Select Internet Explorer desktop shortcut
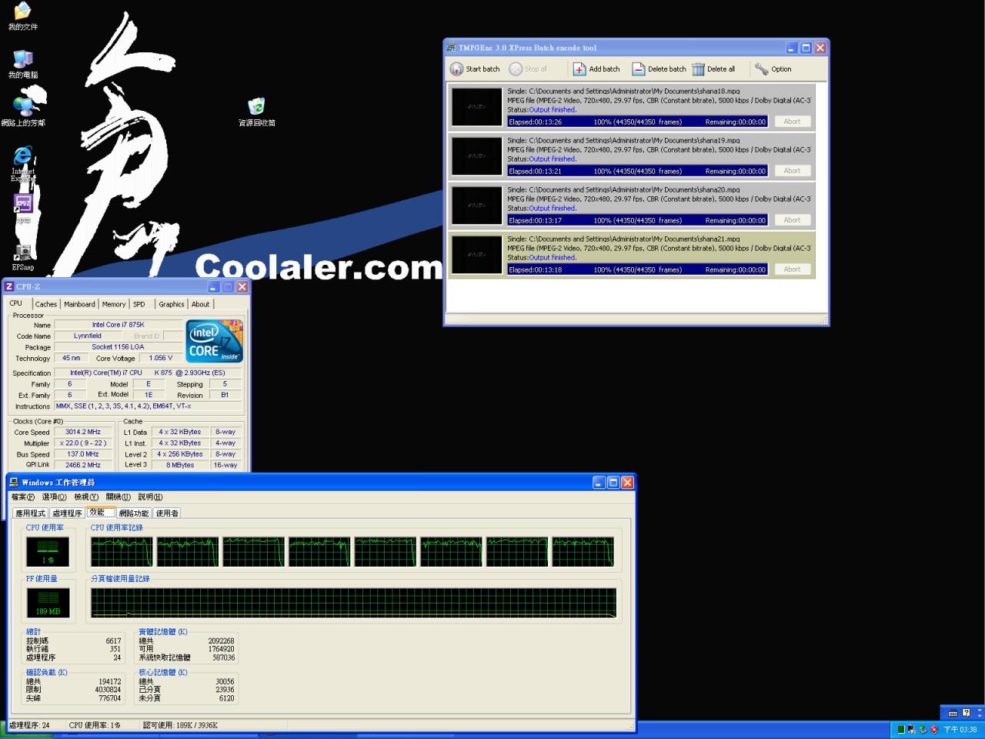 23,164
